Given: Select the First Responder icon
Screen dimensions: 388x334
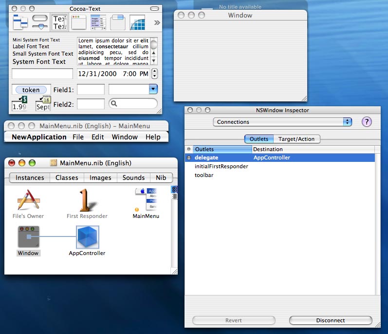Looking at the screenshot, I should click(x=87, y=200).
